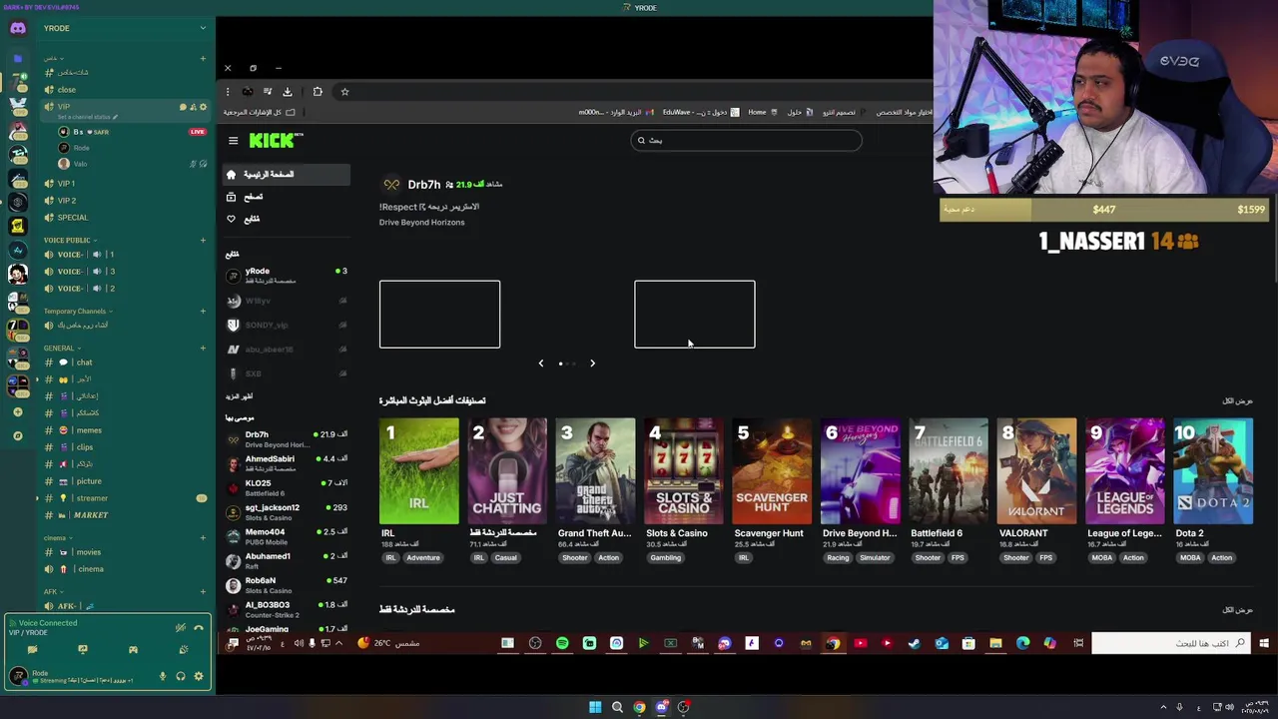Screen dimensions: 1278x719
Task: Show previous featured stream arrow
Action: tap(541, 363)
